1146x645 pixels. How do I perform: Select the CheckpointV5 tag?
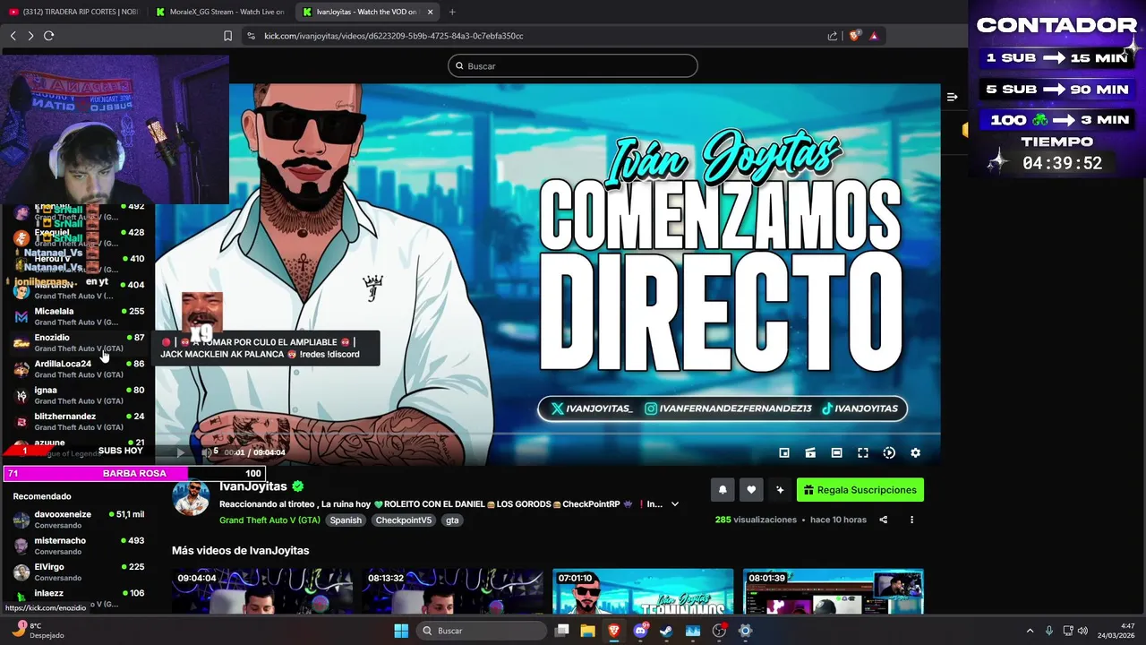(x=403, y=520)
